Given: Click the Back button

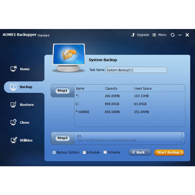Looking at the screenshot, I should coord(140,152).
